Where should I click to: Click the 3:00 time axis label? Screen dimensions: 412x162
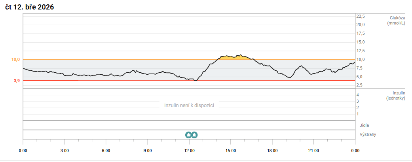pos(65,151)
